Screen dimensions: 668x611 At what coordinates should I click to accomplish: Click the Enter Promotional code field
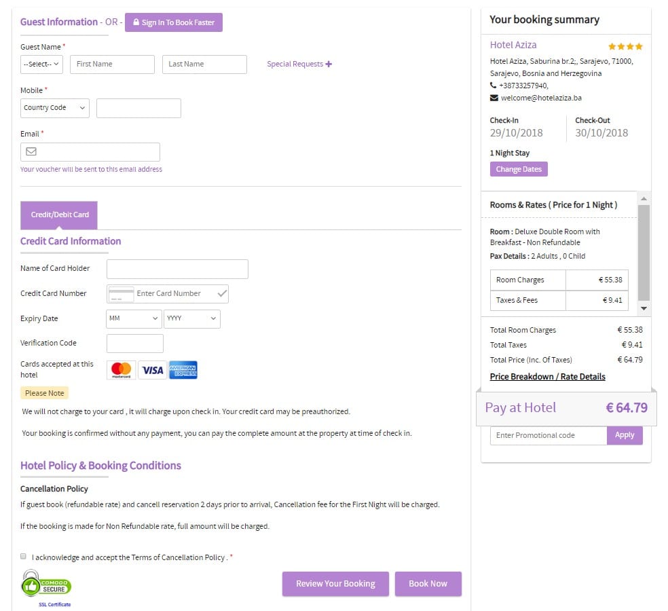pos(548,435)
